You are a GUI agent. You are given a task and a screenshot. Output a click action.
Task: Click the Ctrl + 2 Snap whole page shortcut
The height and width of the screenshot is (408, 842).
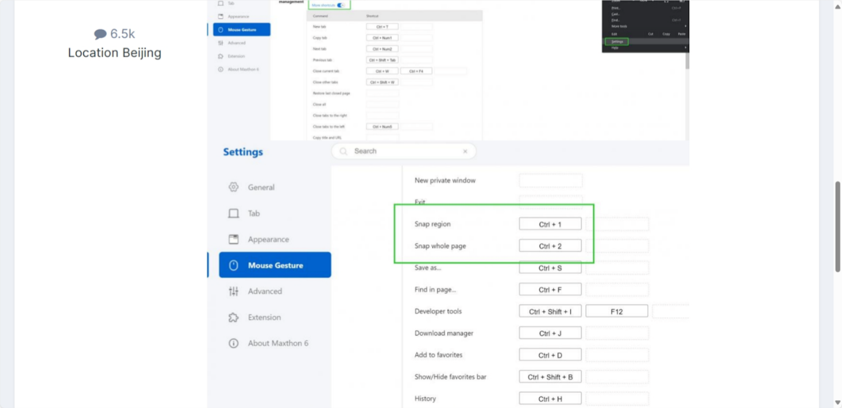click(x=550, y=246)
